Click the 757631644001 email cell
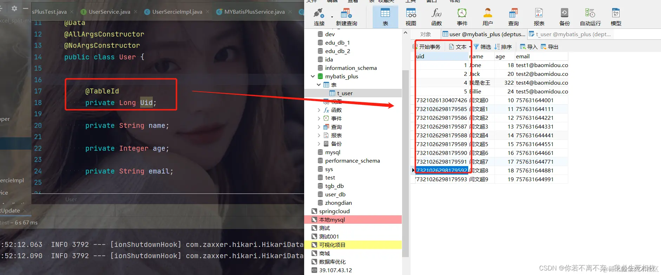The image size is (661, 275). (542, 100)
